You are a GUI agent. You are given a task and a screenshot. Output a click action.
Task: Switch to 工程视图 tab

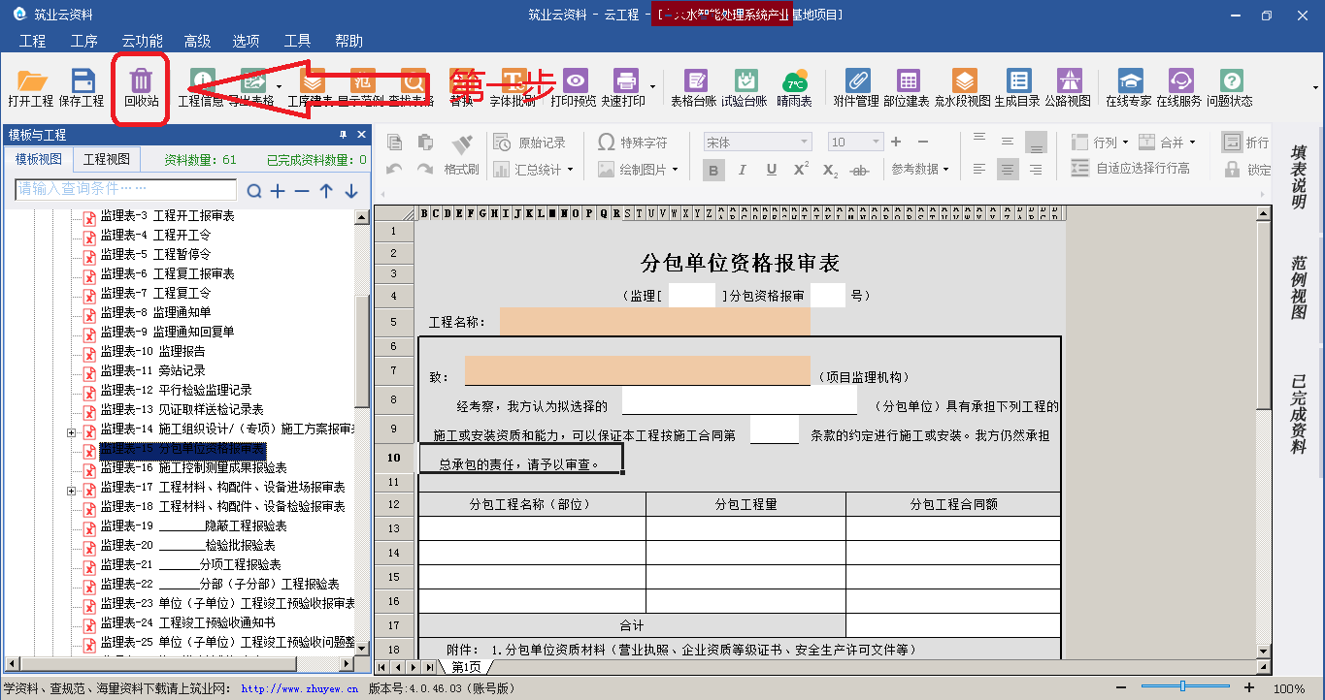coord(106,160)
